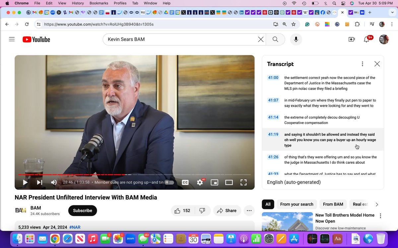Image resolution: width=398 pixels, height=248 pixels.
Task: Jump to transcript timestamp 41:07
Action: 273,100
